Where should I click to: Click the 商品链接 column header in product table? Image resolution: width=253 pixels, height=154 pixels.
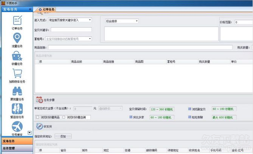point(118,62)
